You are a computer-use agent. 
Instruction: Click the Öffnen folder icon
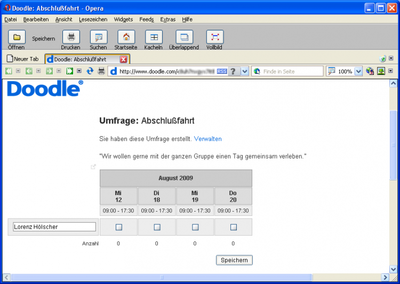tap(17, 37)
